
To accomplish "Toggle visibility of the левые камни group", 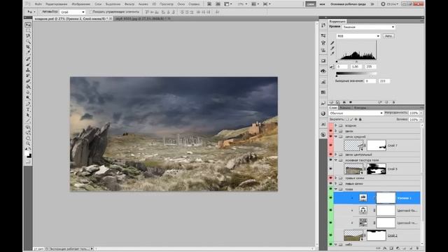I will (331, 183).
